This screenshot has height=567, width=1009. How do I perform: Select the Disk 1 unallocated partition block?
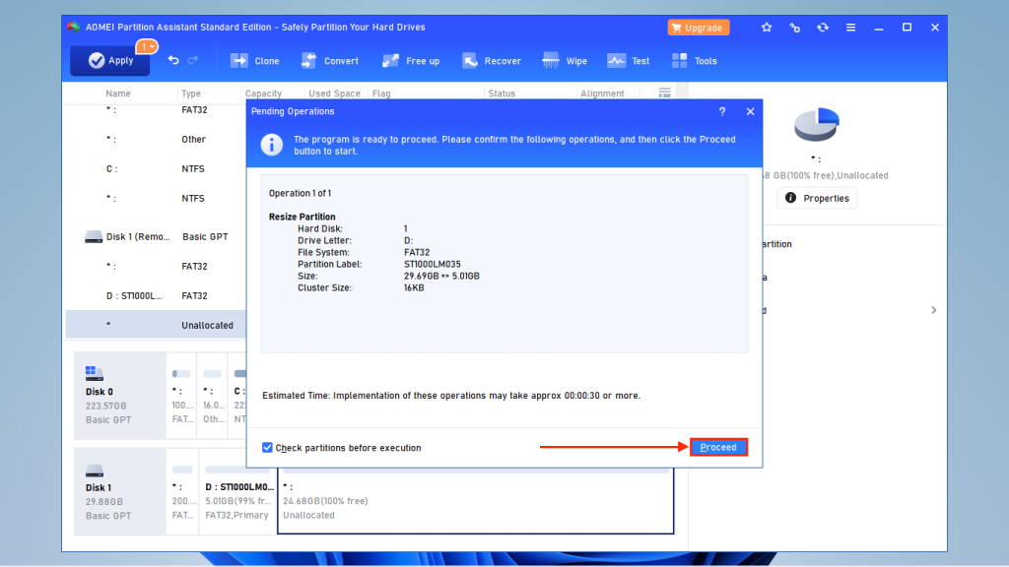(x=476, y=500)
